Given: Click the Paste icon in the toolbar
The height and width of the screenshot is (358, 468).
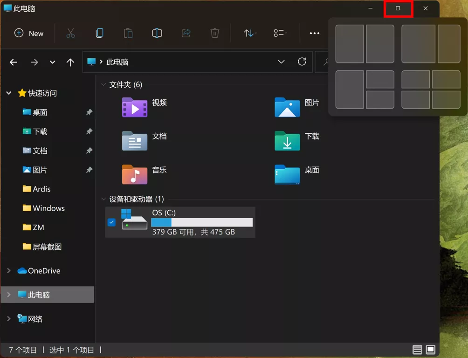Looking at the screenshot, I should pos(157,33).
